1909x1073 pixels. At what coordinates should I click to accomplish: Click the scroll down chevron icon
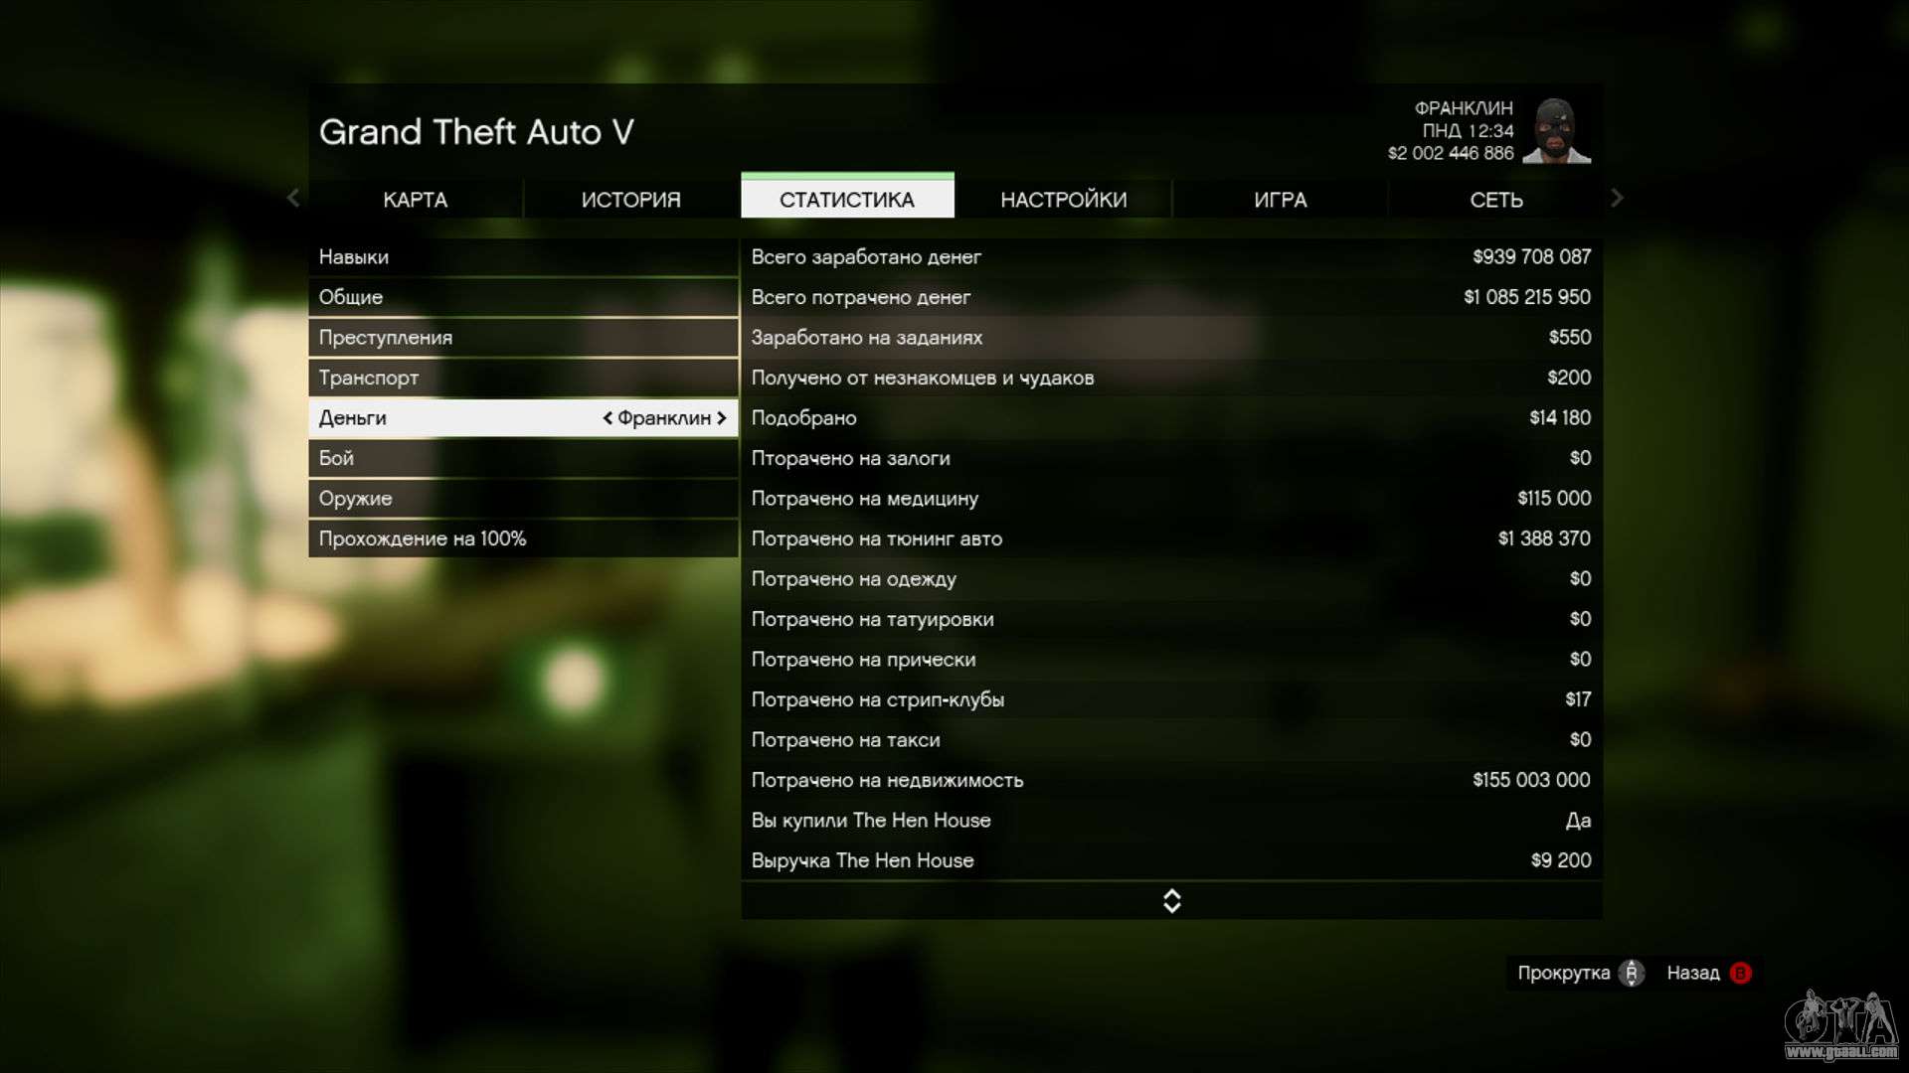[1169, 908]
